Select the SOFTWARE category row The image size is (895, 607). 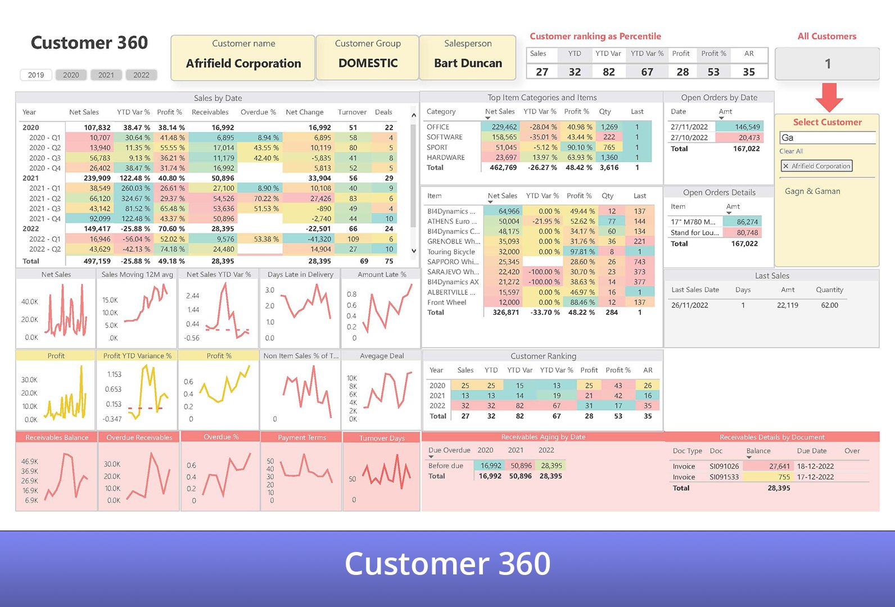[x=539, y=137]
